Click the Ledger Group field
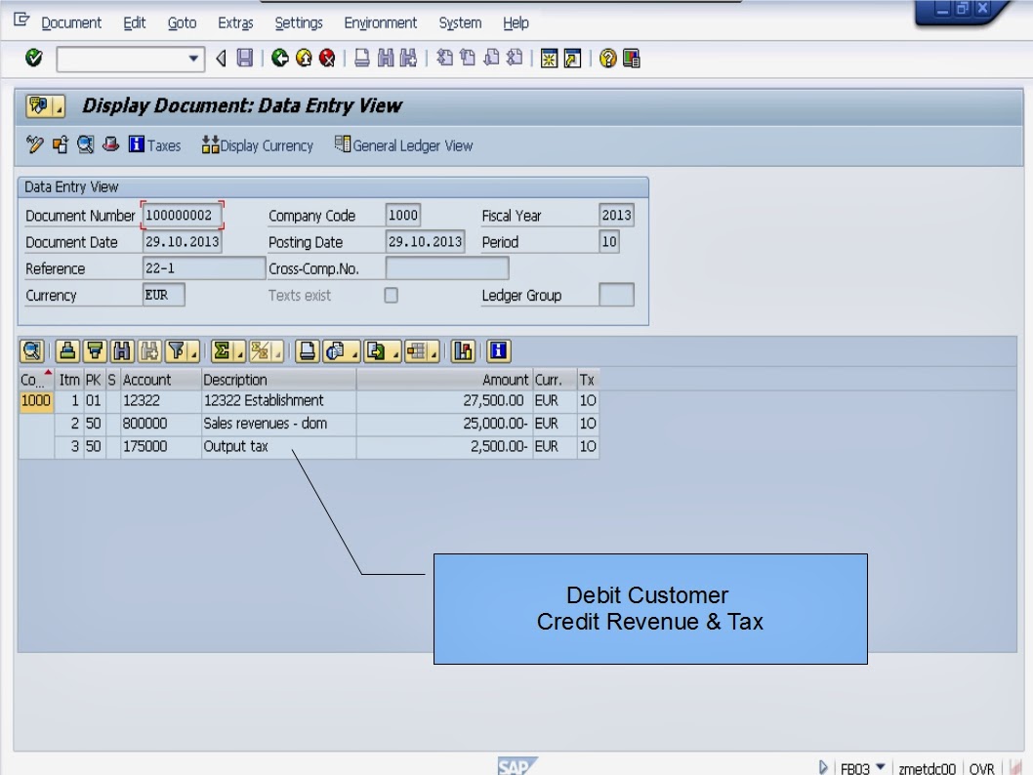Viewport: 1033px width, 775px height. click(x=616, y=295)
